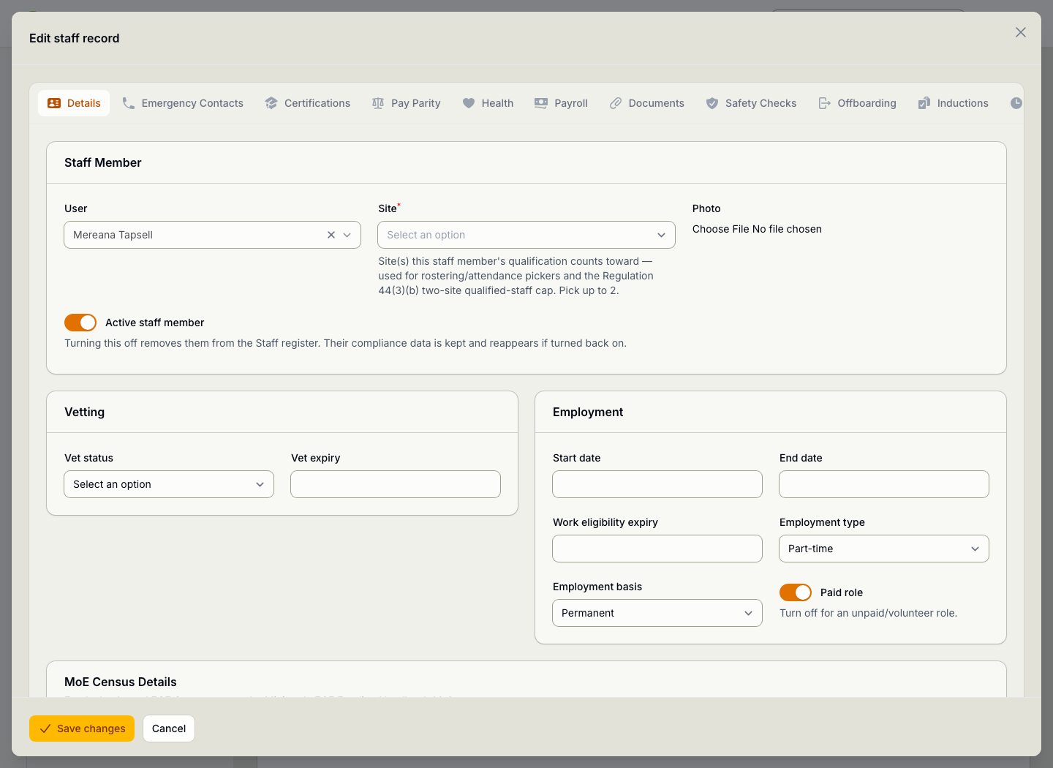The width and height of the screenshot is (1053, 768).
Task: Click the End date field
Action: click(884, 484)
